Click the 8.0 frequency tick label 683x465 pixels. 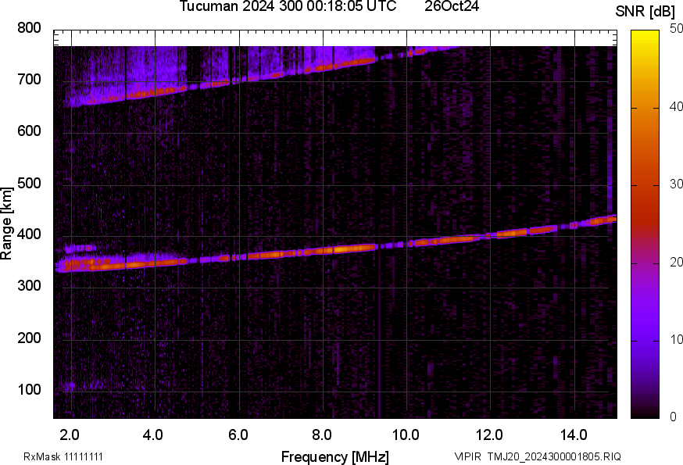(322, 435)
